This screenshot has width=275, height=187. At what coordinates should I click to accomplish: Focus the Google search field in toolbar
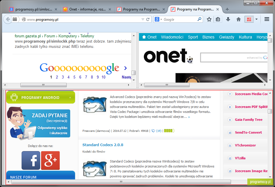click(x=180, y=19)
